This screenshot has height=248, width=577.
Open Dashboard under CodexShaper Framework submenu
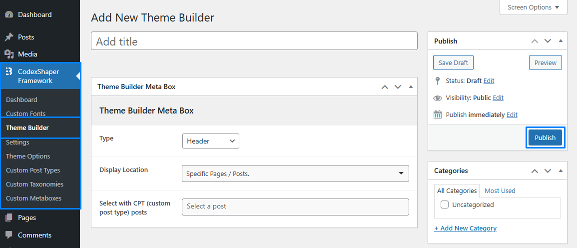tap(21, 100)
